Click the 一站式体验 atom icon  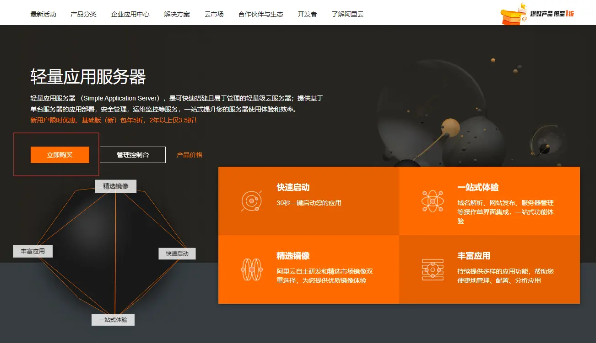tap(432, 201)
